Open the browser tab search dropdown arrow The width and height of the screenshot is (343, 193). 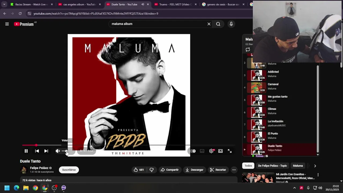[4, 4]
